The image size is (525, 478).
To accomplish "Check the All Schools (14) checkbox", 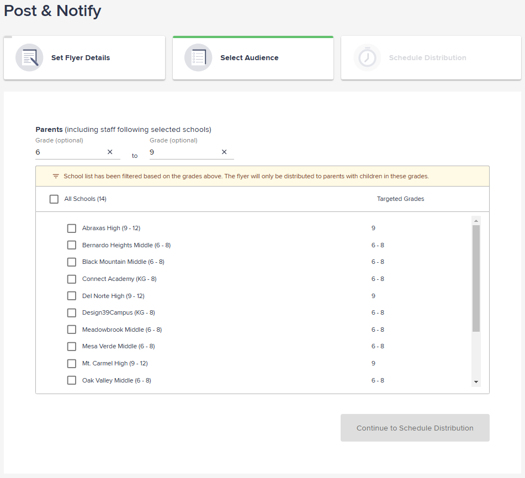I will [x=54, y=199].
